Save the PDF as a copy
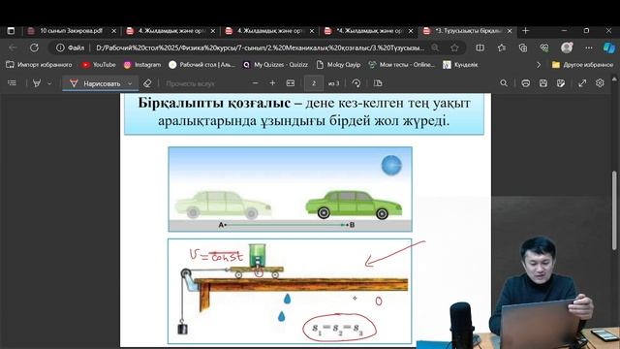 [561, 83]
